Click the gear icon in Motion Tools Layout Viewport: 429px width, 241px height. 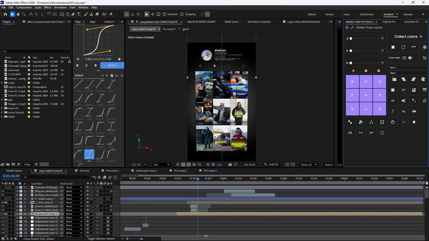(347, 27)
